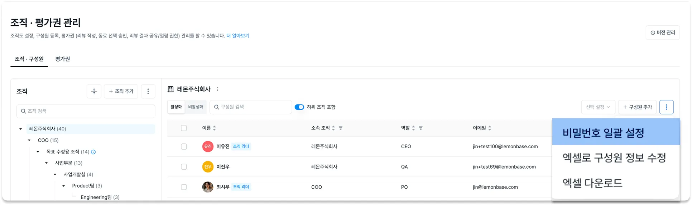This screenshot has height=205, width=692.
Task: Check the 이유진 row checkbox
Action: tap(184, 147)
